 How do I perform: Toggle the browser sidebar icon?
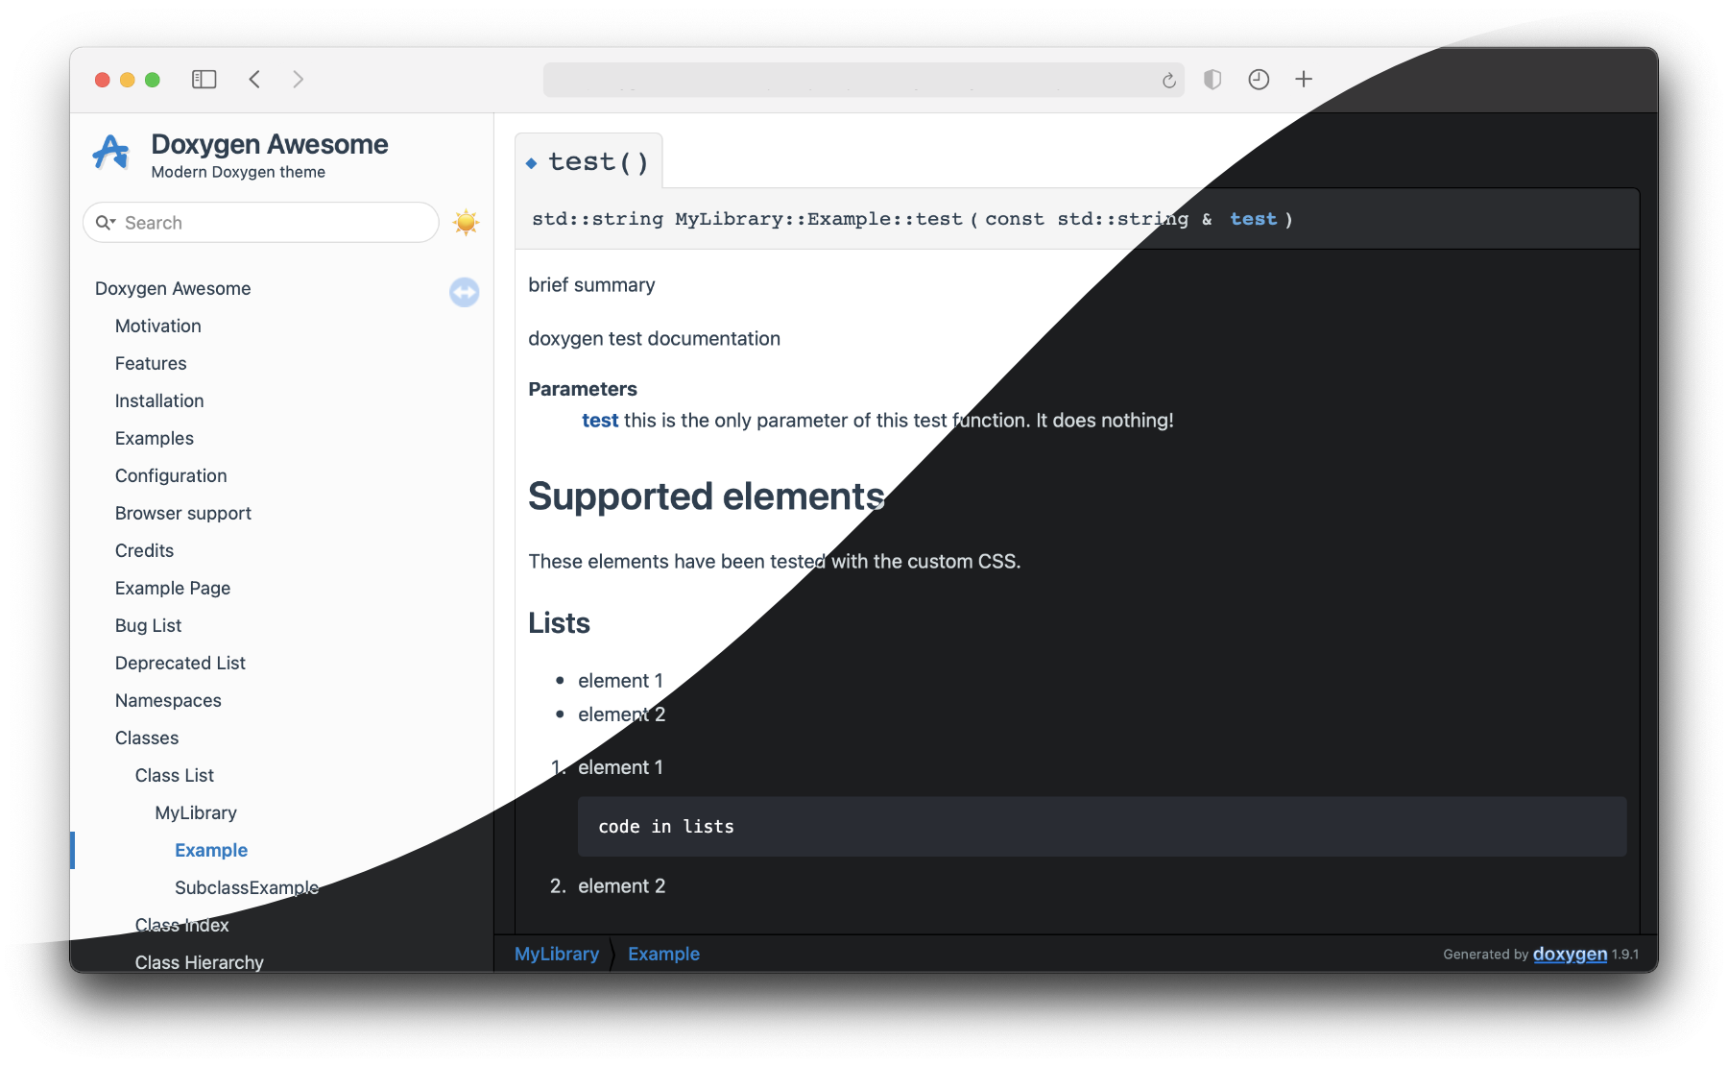[x=204, y=80]
